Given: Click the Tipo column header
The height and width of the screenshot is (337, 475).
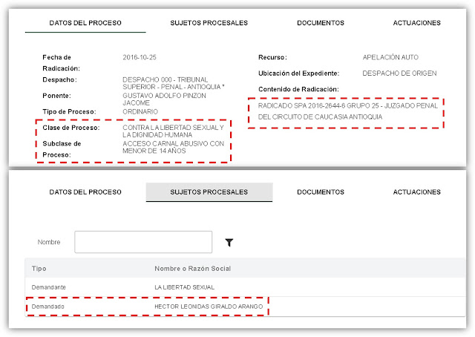Looking at the screenshot, I should (x=39, y=269).
